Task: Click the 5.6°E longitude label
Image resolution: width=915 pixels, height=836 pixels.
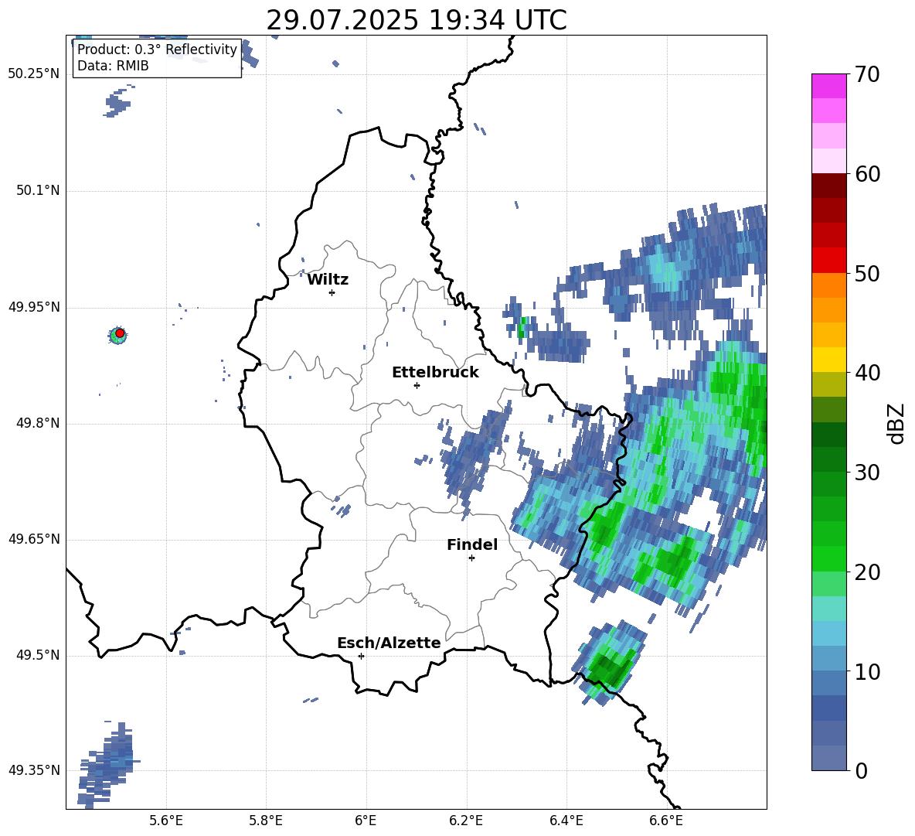Action: coord(166,821)
